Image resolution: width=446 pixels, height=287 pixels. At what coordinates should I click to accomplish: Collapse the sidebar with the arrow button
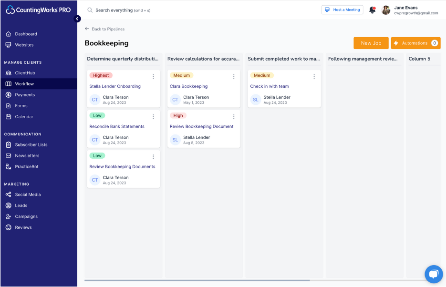pyautogui.click(x=77, y=19)
